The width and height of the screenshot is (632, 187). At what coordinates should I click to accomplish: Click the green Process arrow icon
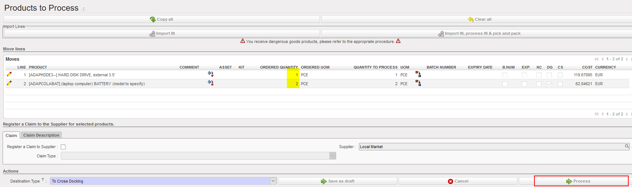[x=569, y=181]
